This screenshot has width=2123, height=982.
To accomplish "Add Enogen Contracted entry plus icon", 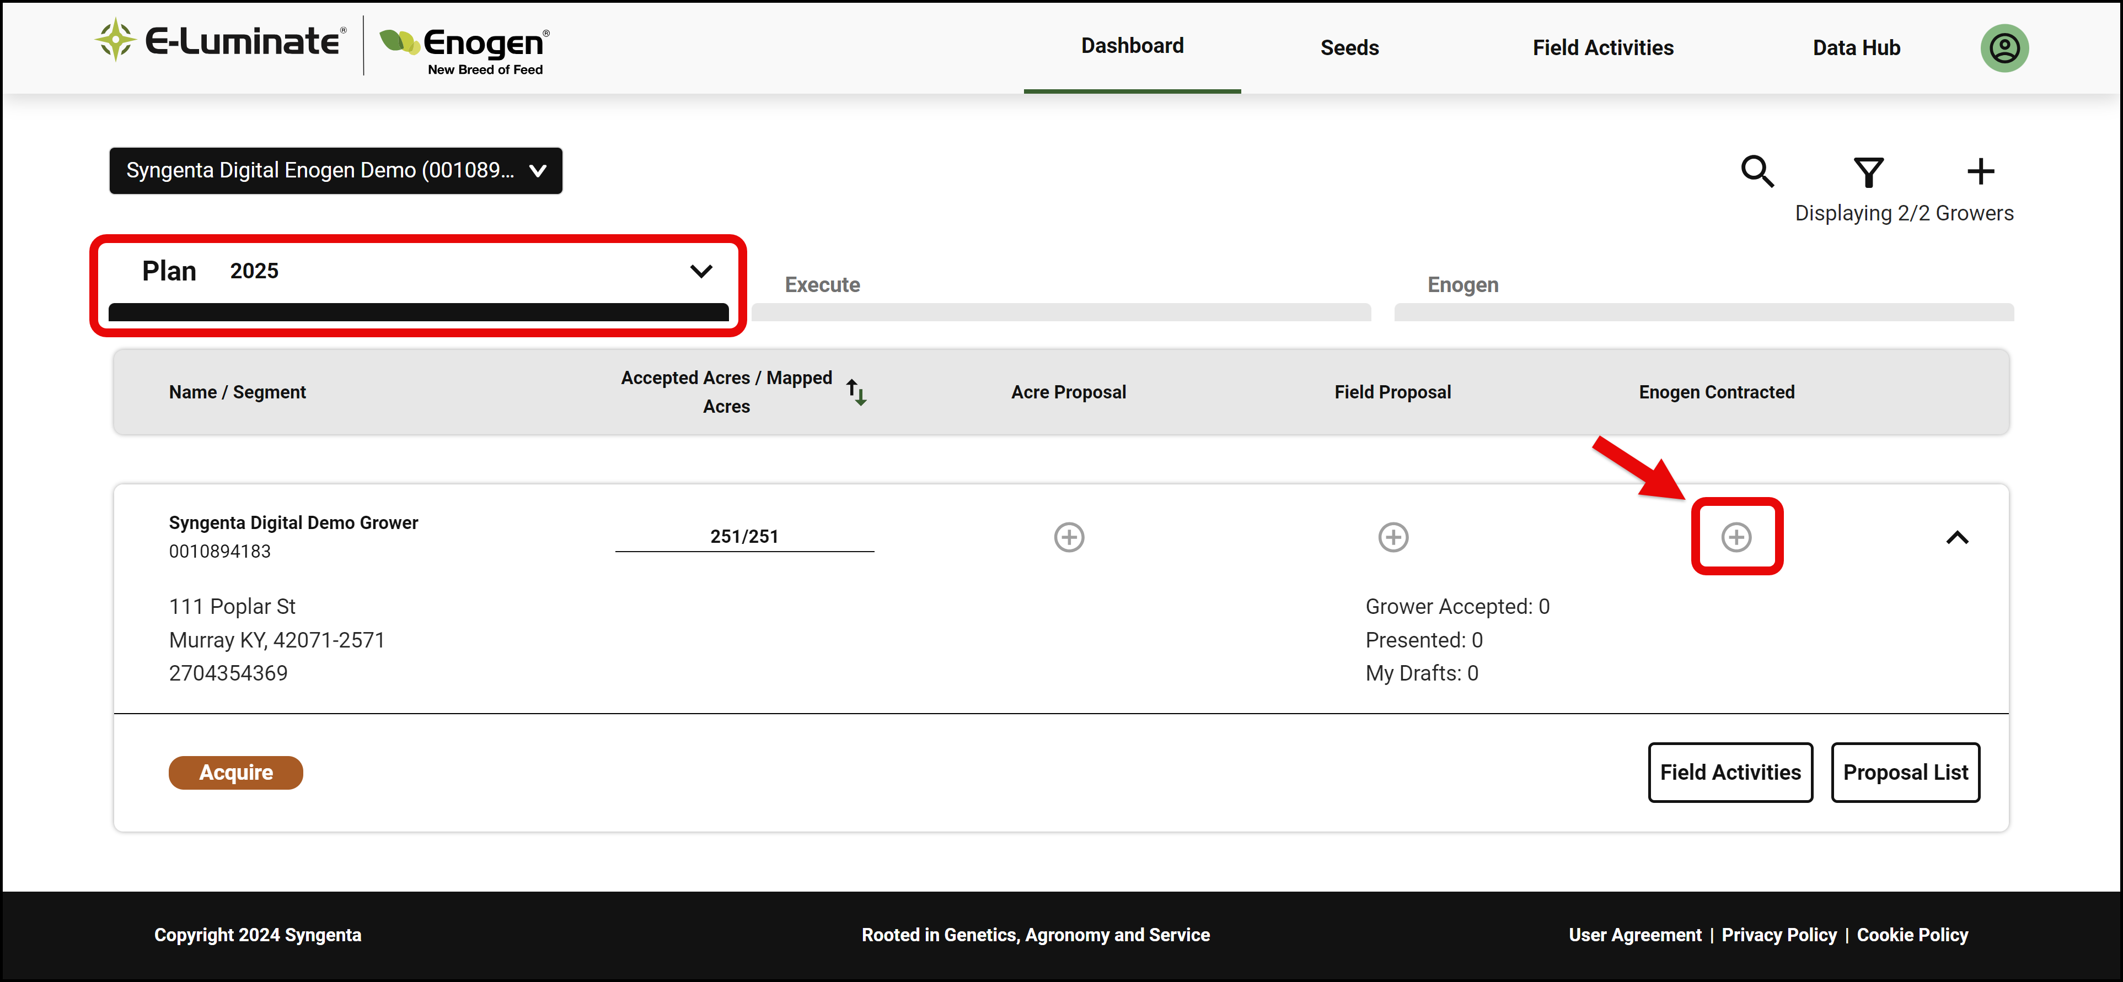I will click(x=1736, y=537).
